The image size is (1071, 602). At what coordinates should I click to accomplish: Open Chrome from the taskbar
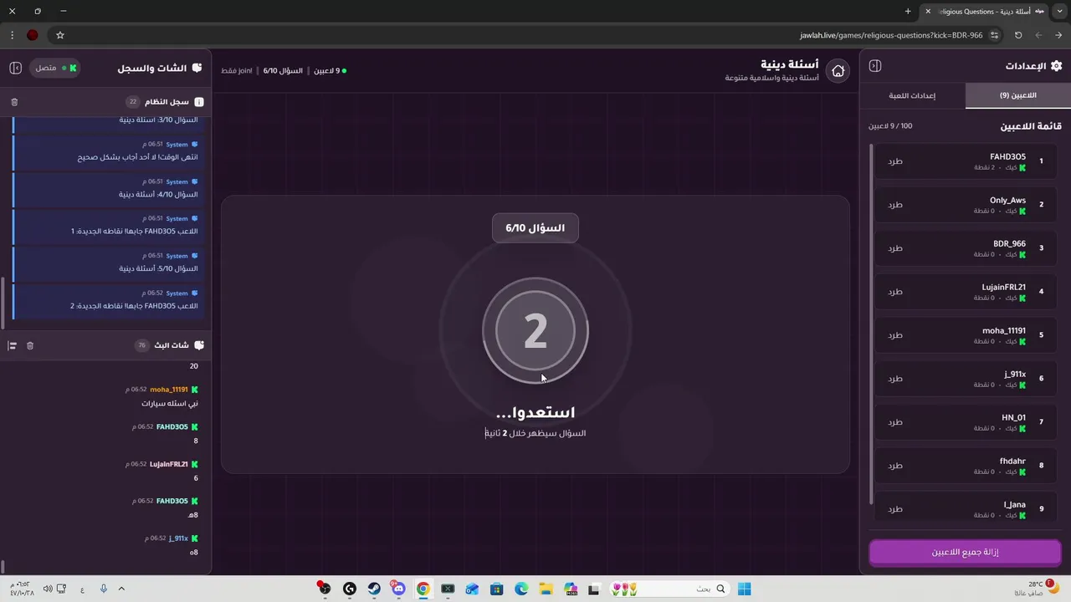pyautogui.click(x=423, y=589)
